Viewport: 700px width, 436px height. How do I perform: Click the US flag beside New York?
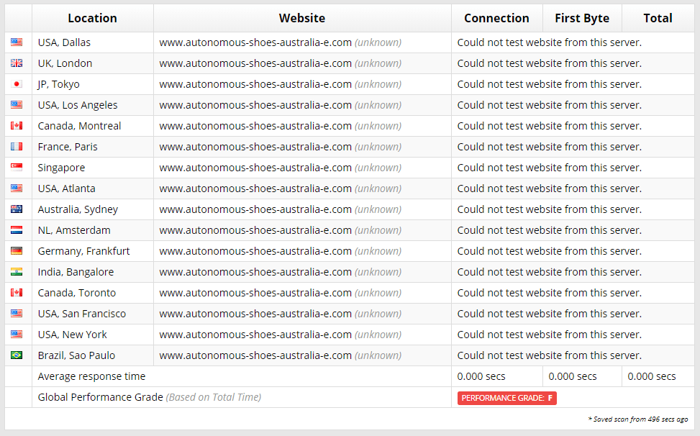click(17, 335)
